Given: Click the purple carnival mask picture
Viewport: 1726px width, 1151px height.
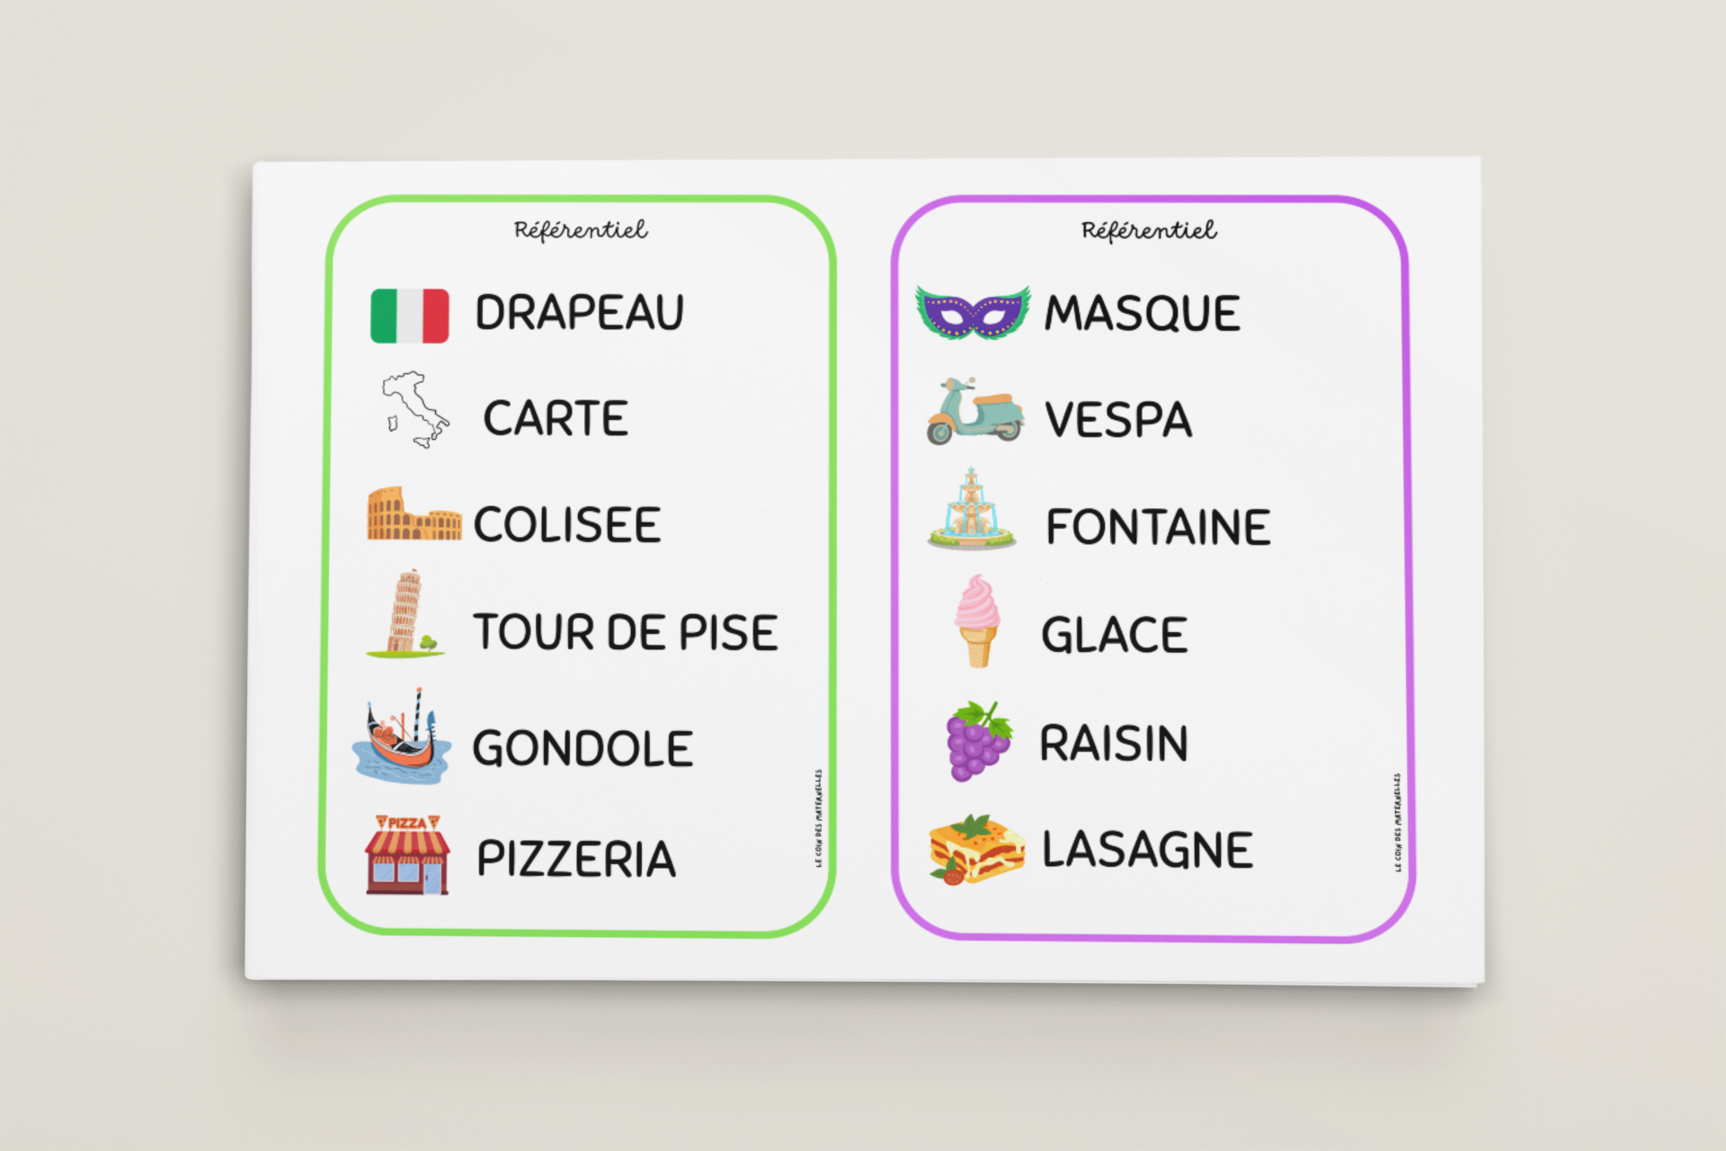Looking at the screenshot, I should point(972,312).
